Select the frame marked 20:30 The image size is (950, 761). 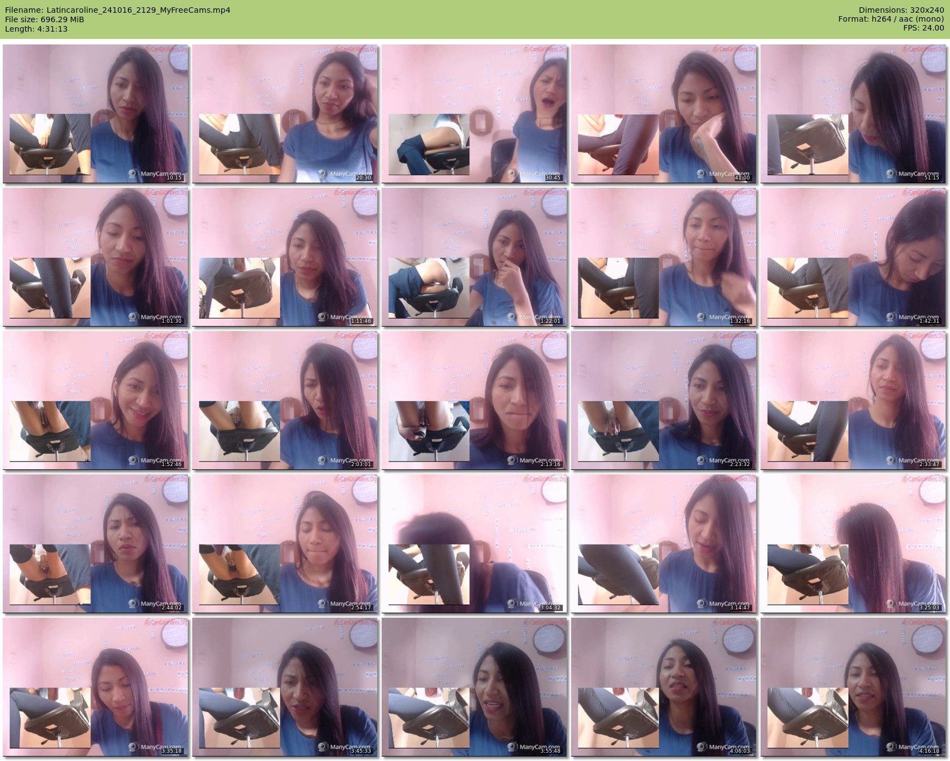(x=285, y=114)
